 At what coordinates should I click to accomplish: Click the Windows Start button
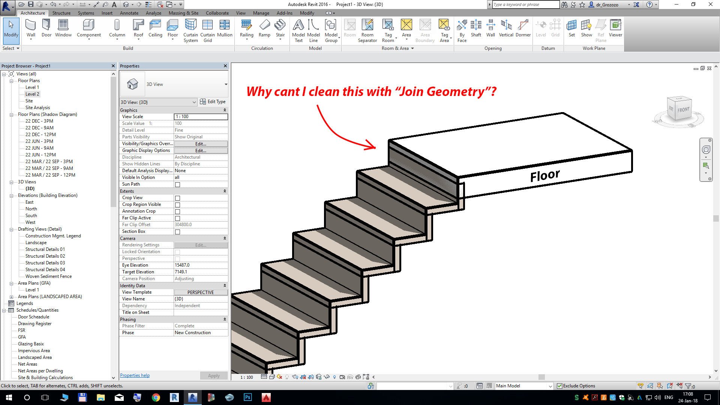click(9, 397)
